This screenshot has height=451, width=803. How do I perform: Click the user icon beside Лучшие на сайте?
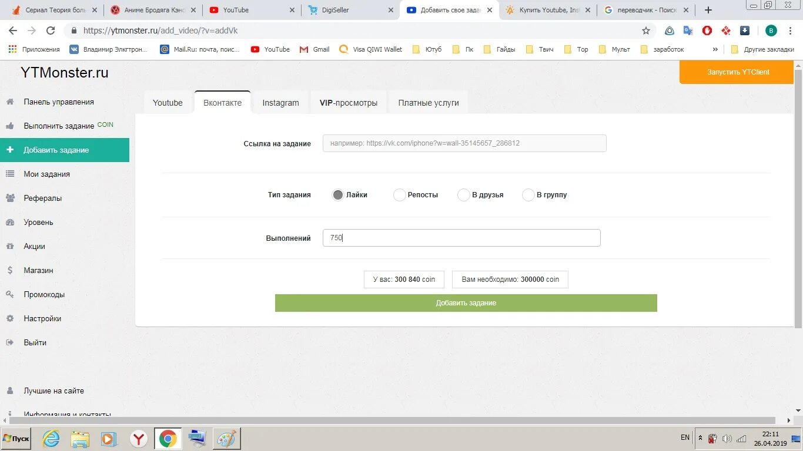[10, 391]
